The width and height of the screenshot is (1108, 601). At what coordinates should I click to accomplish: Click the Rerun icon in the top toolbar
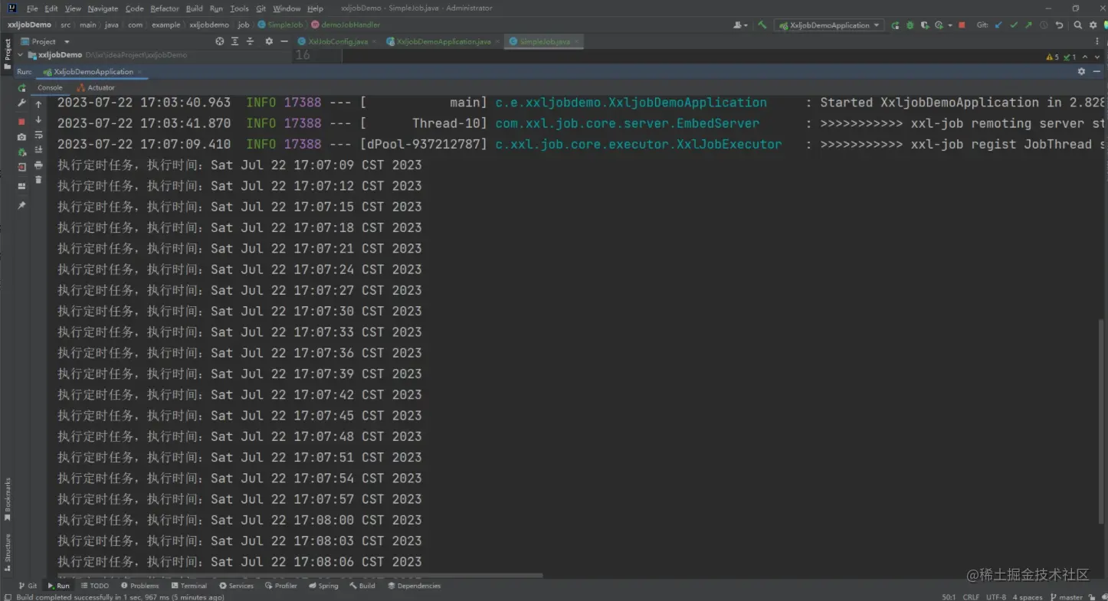(895, 25)
